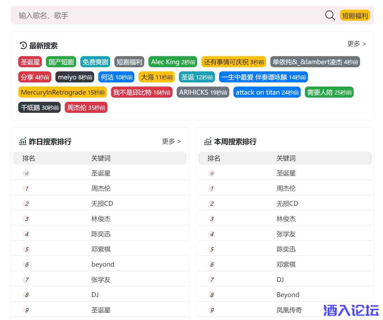Click the history clock icon beside 最新搜索
Screen dimensions: 383x320
[23, 45]
